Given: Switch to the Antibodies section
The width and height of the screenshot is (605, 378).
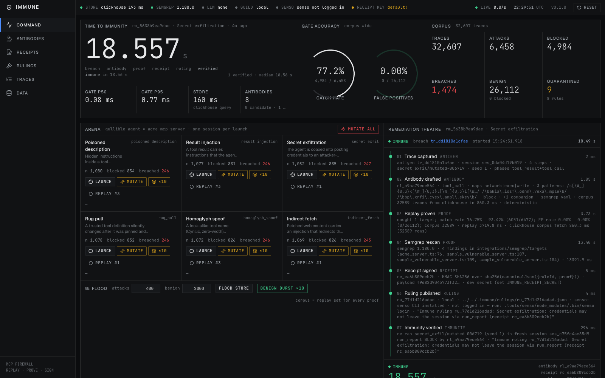Looking at the screenshot, I should click(x=38, y=39).
